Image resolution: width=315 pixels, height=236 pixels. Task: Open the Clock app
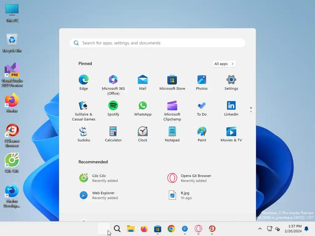tap(143, 134)
